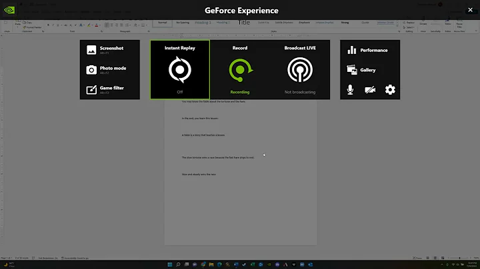The image size is (480, 269).
Task: Align text left in Word
Action: click(x=107, y=25)
